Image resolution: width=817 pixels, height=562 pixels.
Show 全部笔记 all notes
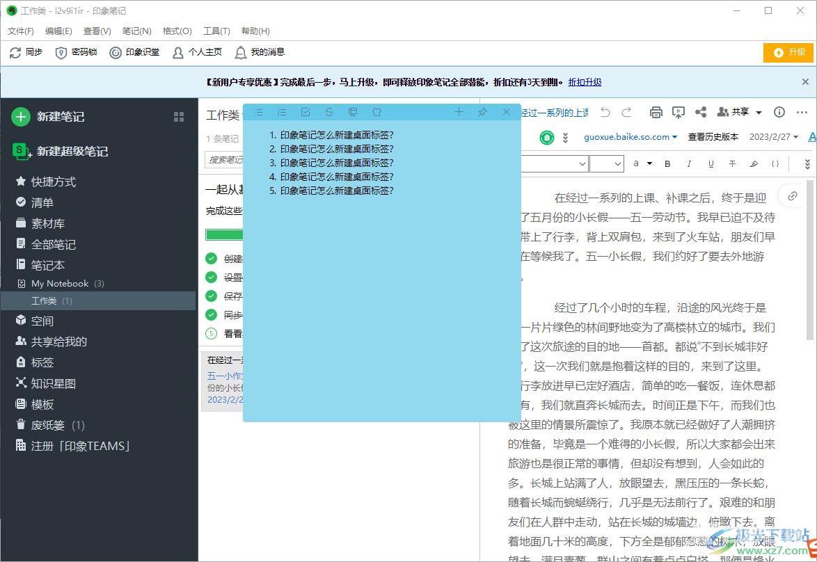coord(46,244)
